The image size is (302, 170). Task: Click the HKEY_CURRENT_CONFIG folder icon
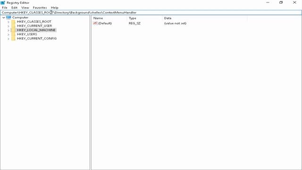[x=13, y=39]
